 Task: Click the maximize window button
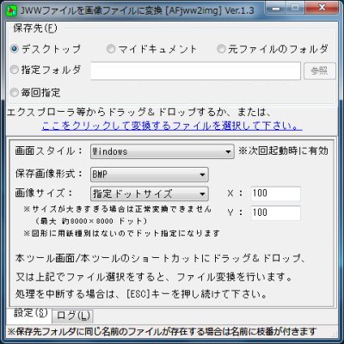coord(296,8)
